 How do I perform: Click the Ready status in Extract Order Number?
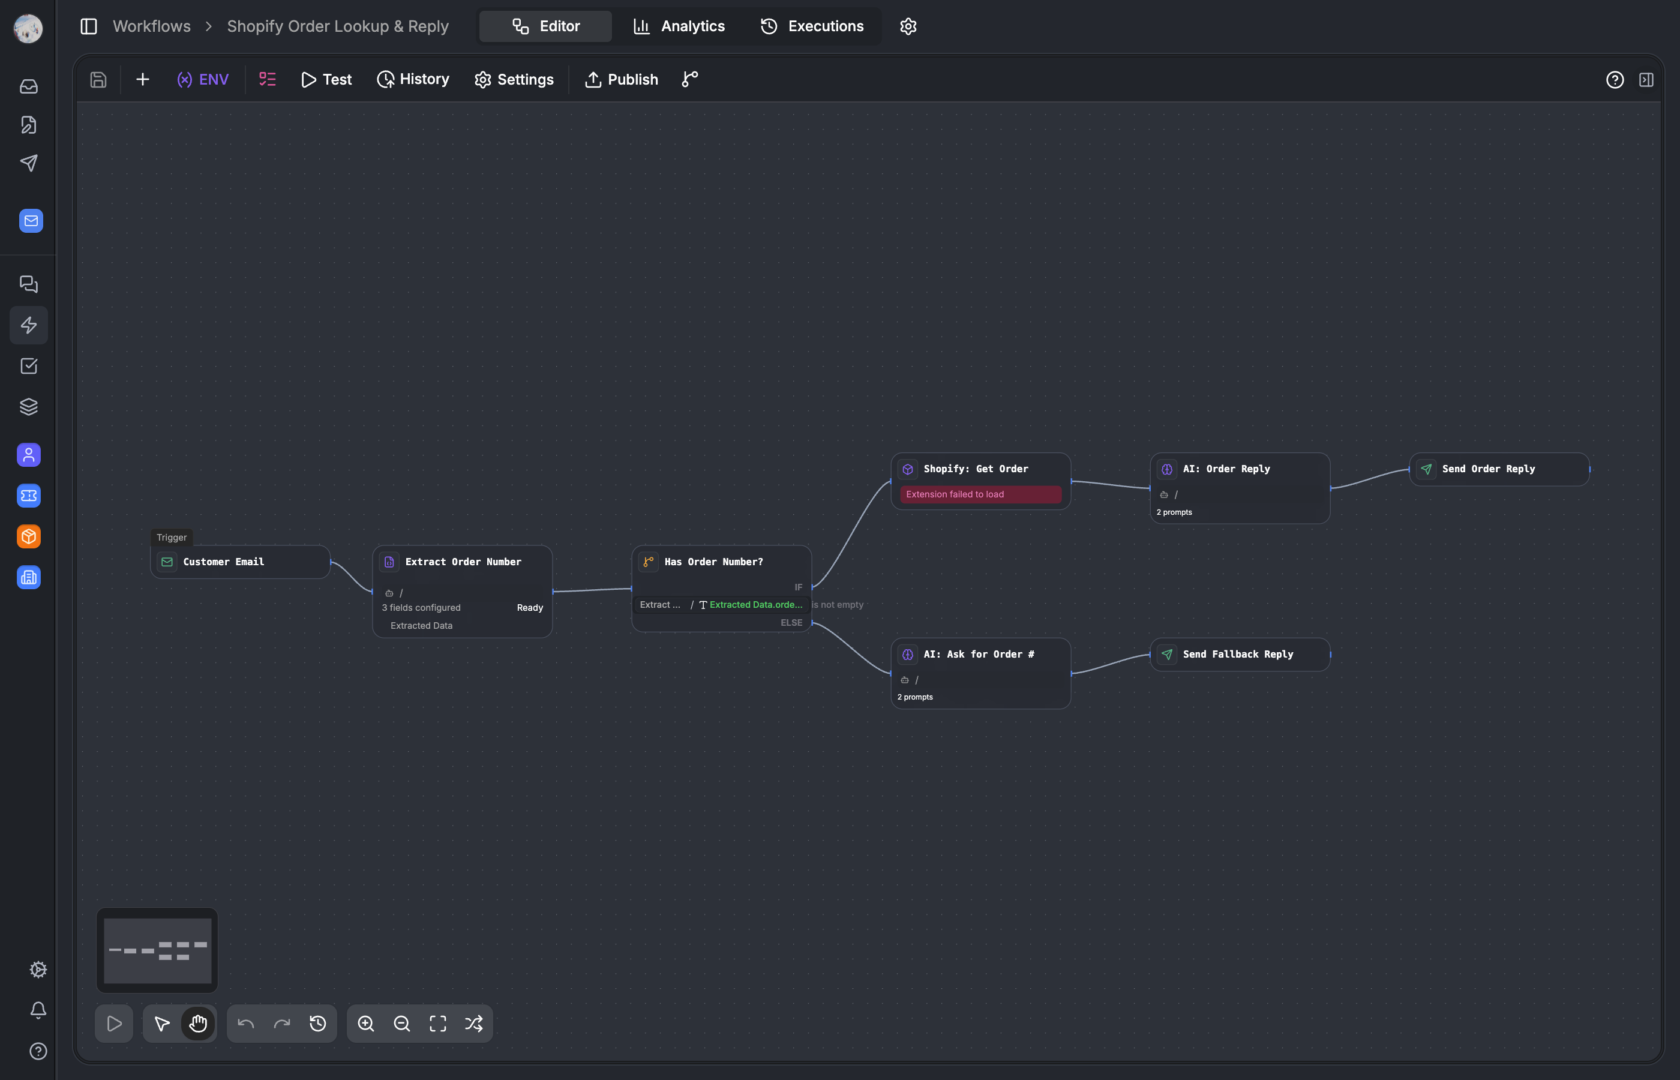pos(530,608)
